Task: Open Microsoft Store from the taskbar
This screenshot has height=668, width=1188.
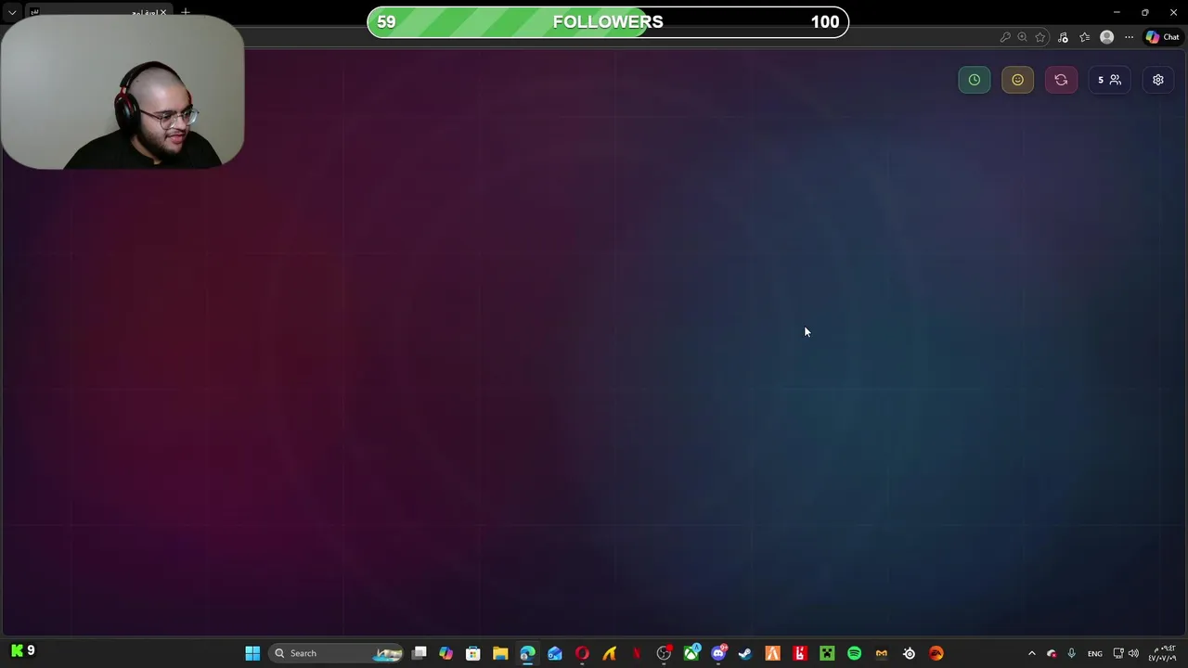Action: [472, 653]
